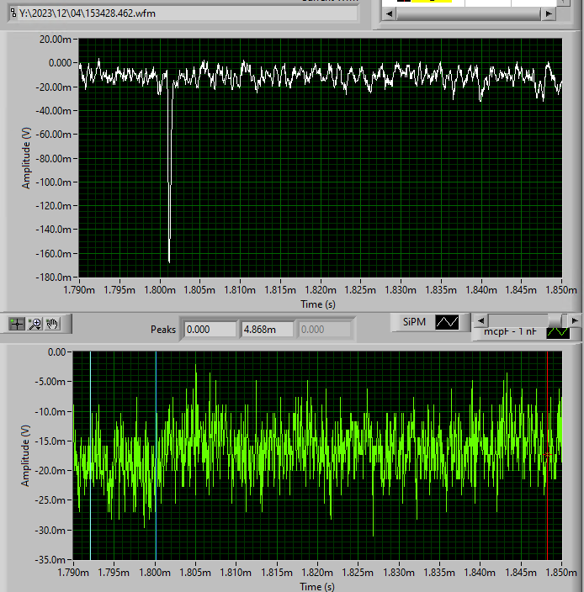Click the Peaks field showing 4.868m

(268, 330)
